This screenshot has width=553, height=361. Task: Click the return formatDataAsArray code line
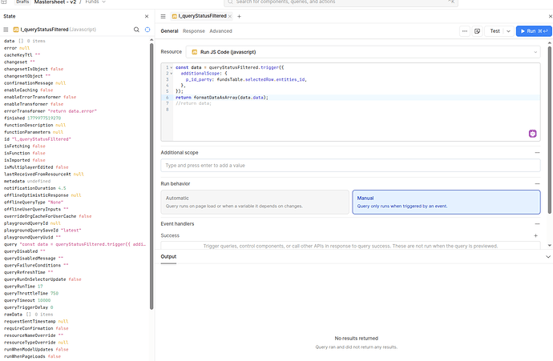222,98
